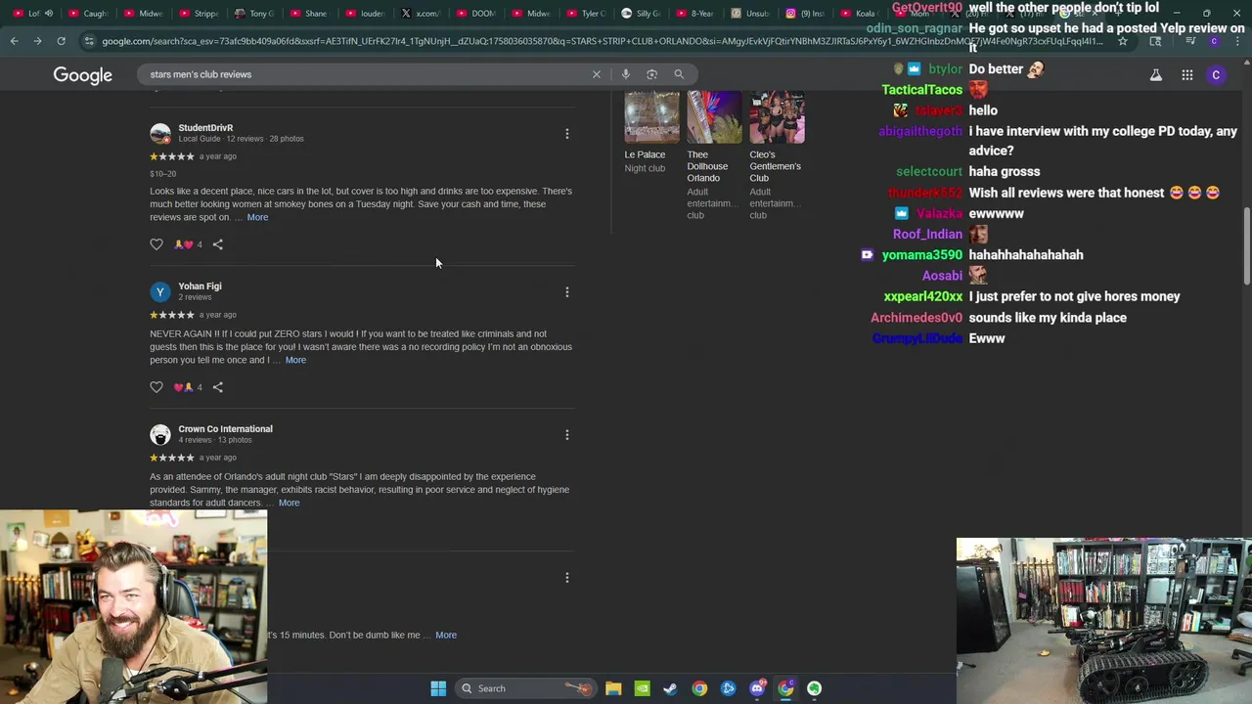
Task: Click the Le Palace thumbnail image
Action: tap(651, 117)
